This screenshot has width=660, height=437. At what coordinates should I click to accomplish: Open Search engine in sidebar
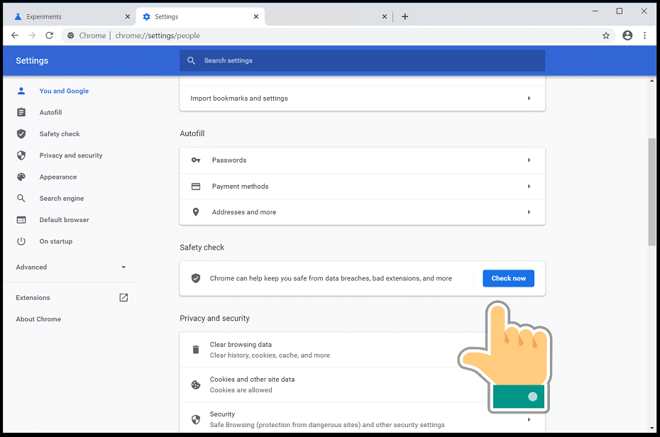(62, 198)
